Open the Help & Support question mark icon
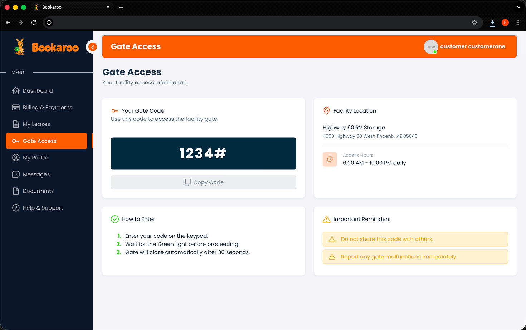The image size is (526, 330). tap(16, 208)
